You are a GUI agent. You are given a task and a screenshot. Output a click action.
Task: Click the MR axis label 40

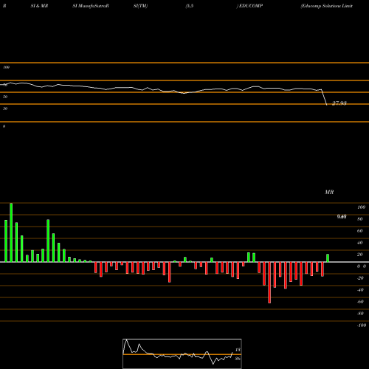360,243
